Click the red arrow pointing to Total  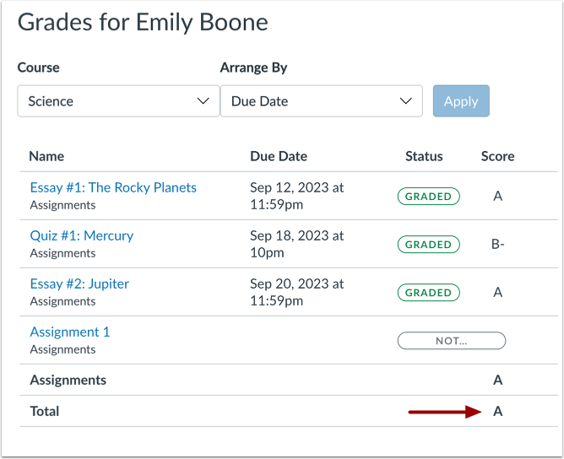pos(444,412)
